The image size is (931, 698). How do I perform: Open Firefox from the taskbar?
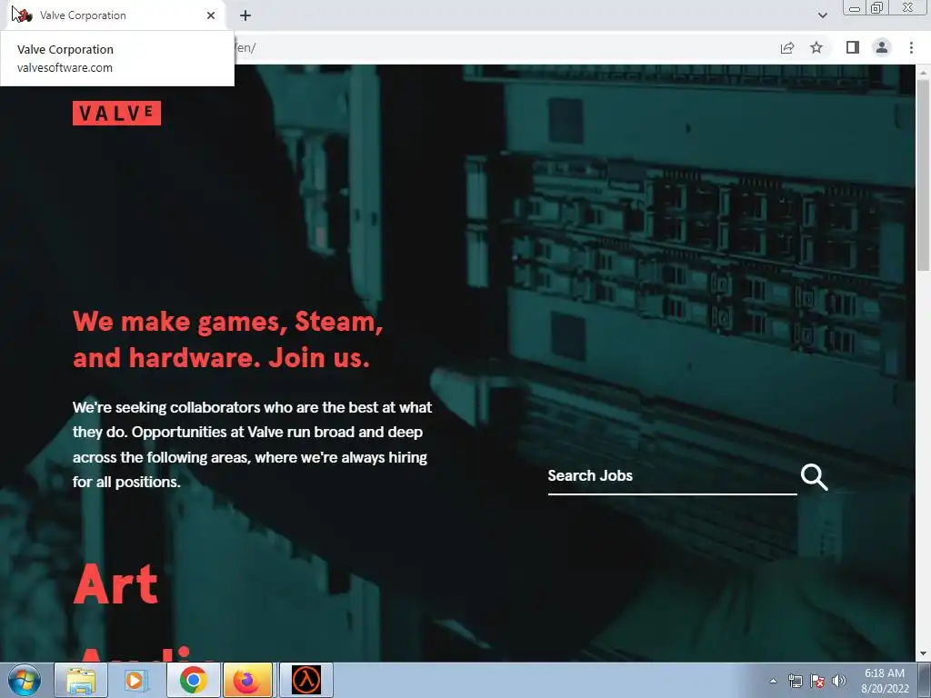[247, 680]
